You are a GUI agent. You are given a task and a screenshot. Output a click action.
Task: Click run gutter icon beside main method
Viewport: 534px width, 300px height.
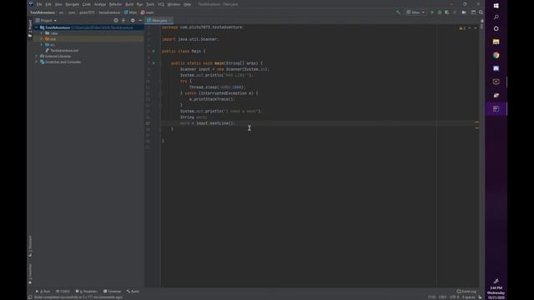(x=154, y=63)
